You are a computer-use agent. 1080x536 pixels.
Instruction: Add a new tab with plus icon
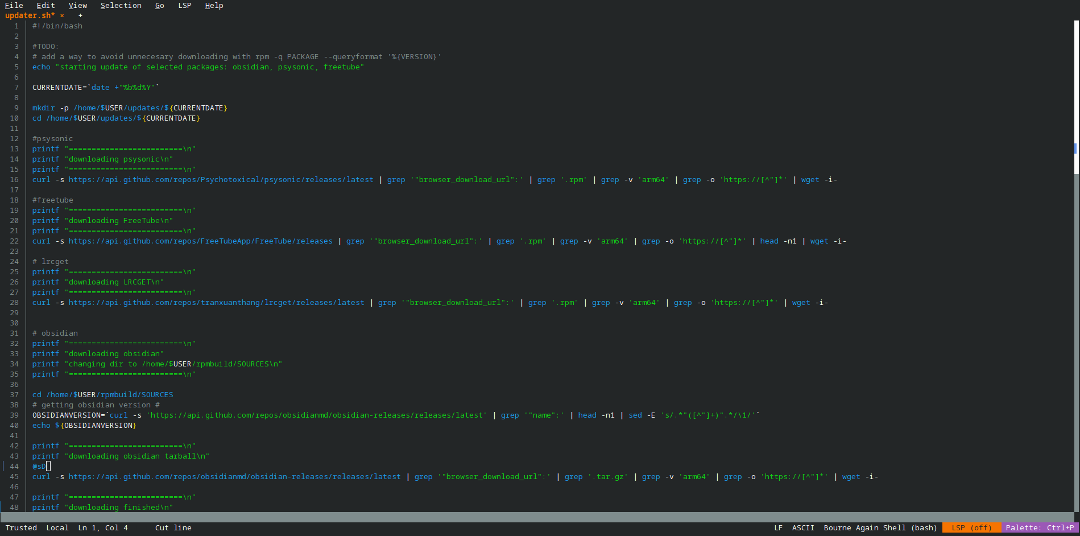[x=80, y=15]
